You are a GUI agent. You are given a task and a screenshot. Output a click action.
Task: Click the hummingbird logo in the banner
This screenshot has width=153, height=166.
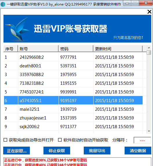pyautogui.click(x=17, y=29)
